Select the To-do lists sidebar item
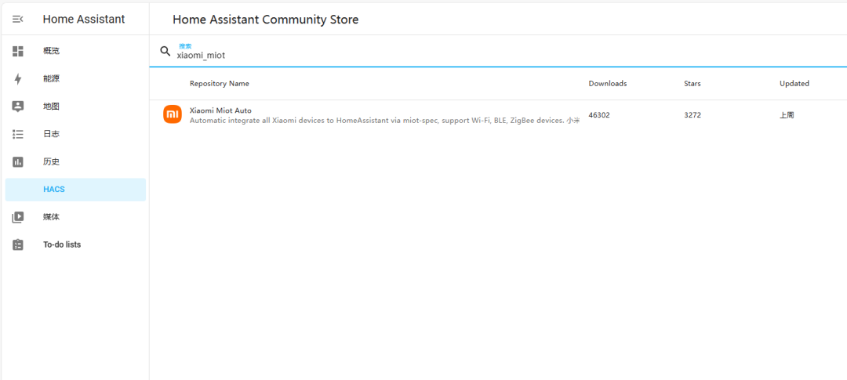847x380 pixels. (75, 244)
